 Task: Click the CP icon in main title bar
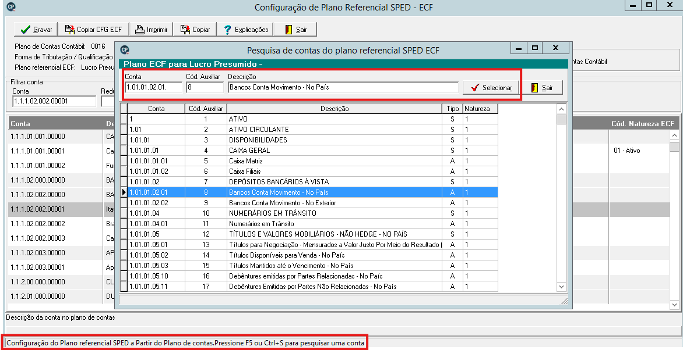tap(11, 7)
